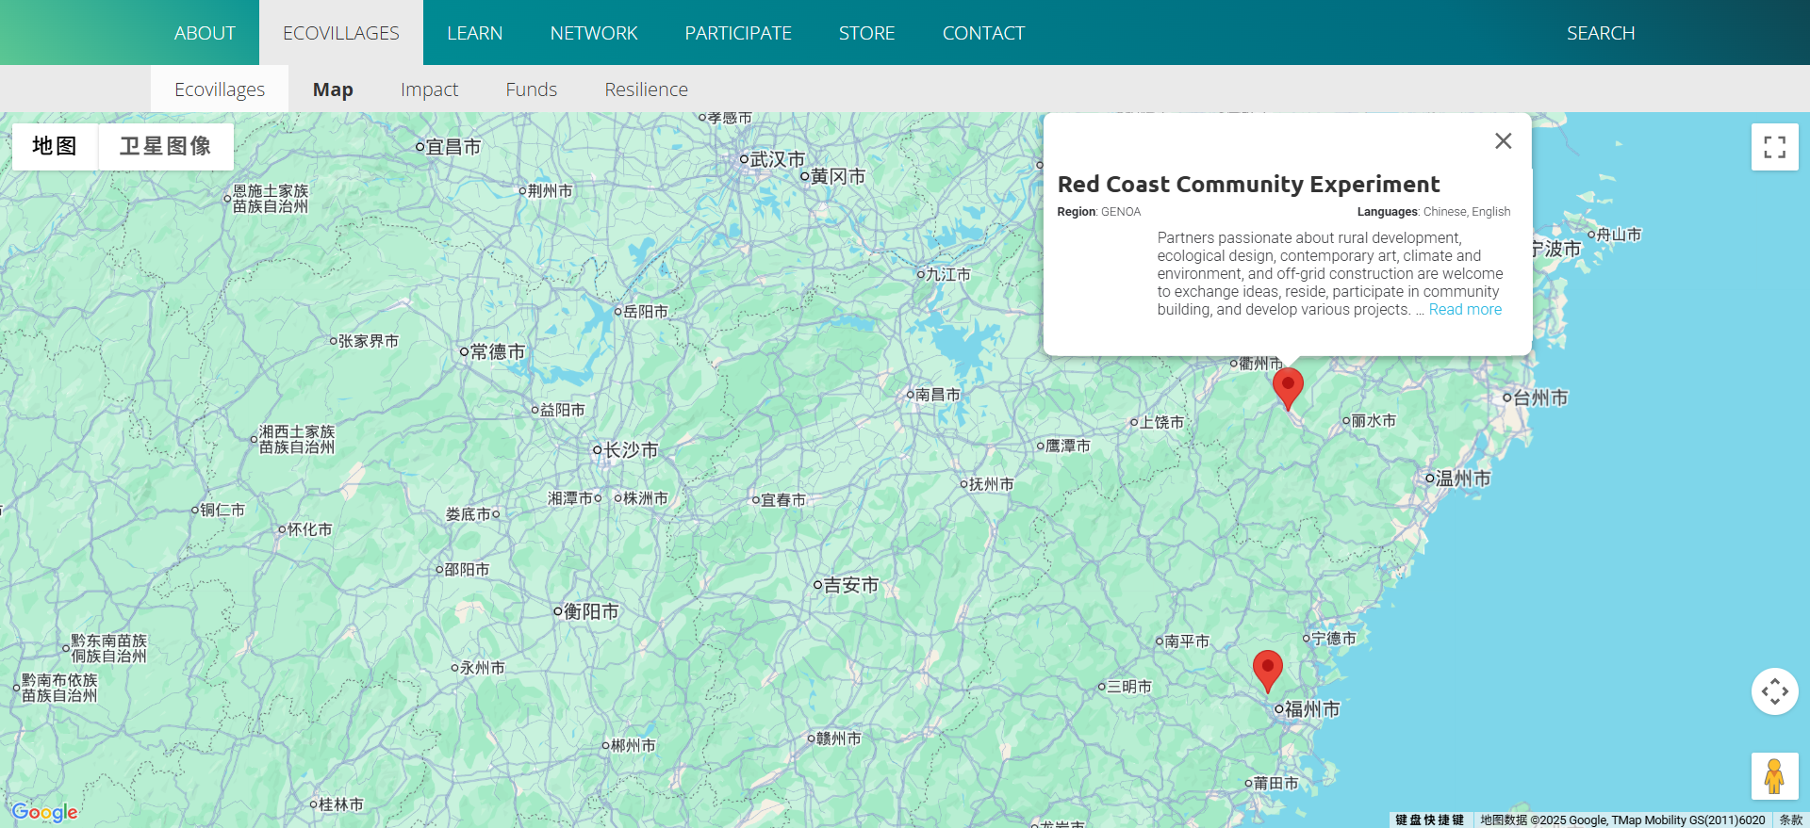This screenshot has height=828, width=1810.
Task: Click the red map pin near Quzhou
Action: (x=1288, y=387)
